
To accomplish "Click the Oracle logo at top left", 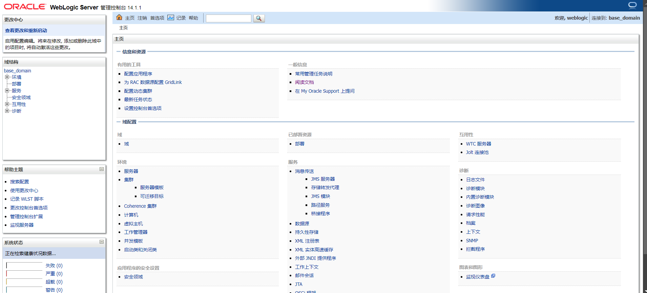I will tap(25, 7).
